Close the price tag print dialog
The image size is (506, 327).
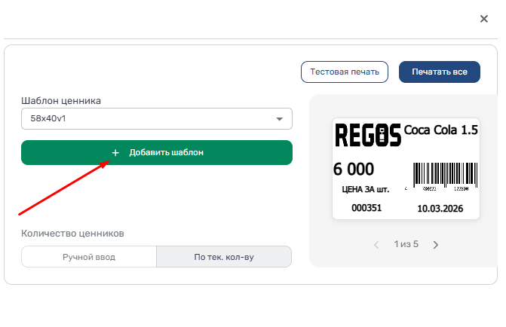(x=484, y=19)
